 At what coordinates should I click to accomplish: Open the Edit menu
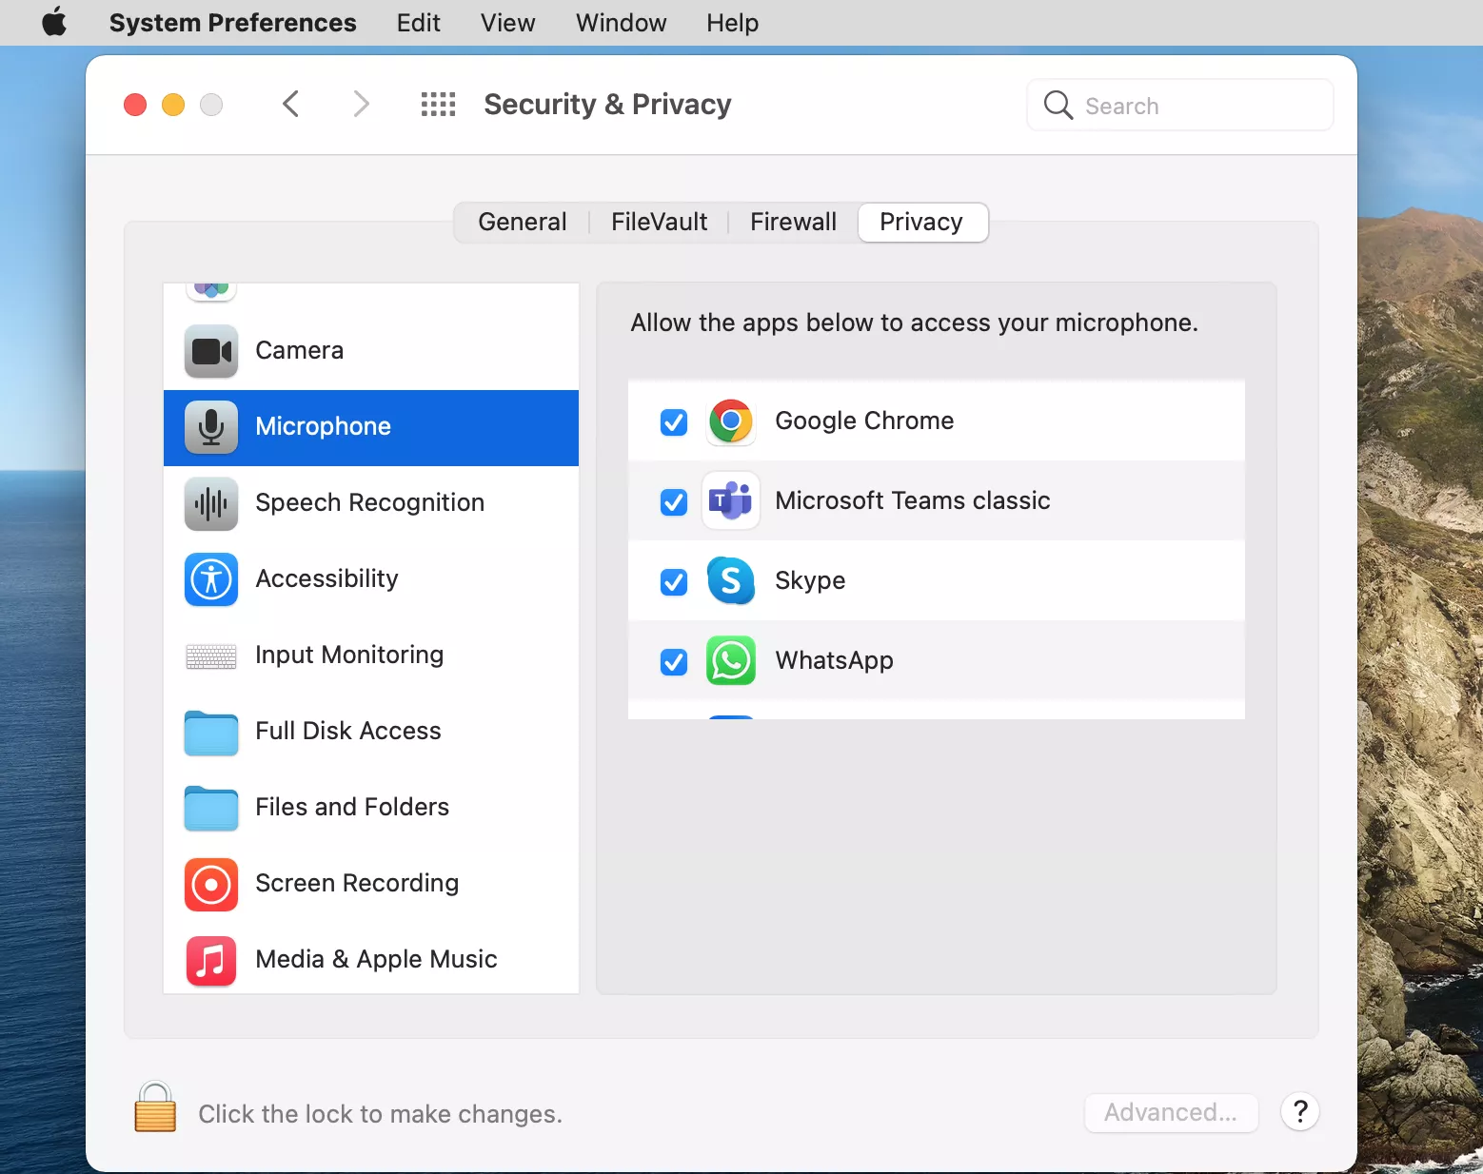point(419,23)
